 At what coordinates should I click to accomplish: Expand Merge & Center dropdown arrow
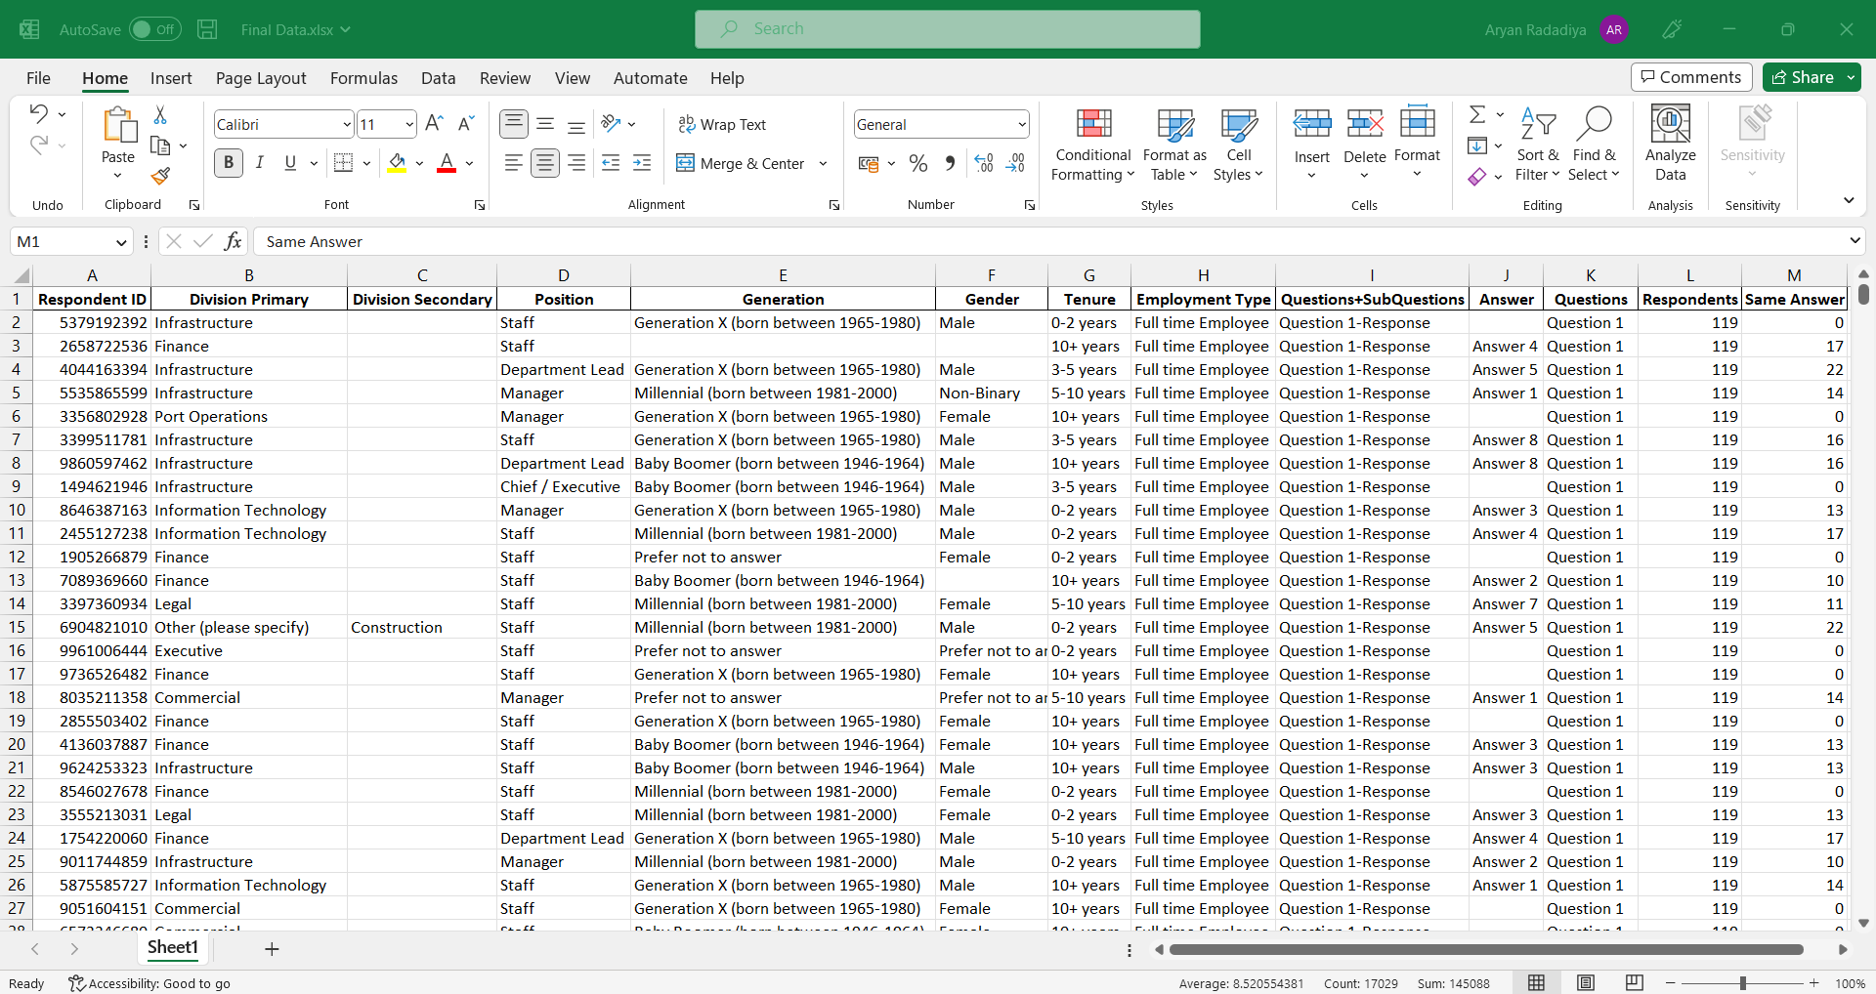[x=823, y=163]
